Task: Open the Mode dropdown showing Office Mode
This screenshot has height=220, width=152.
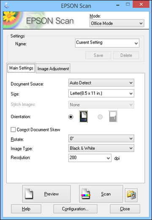Action: pos(117,23)
